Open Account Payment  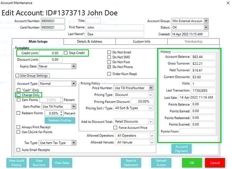tap(181, 149)
